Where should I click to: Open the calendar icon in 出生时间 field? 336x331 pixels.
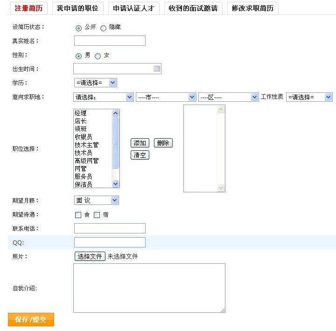click(157, 69)
